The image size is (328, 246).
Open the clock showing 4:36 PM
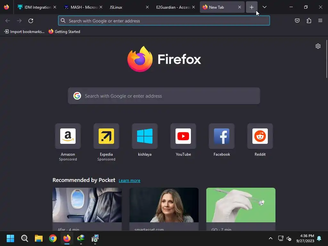pos(305,238)
